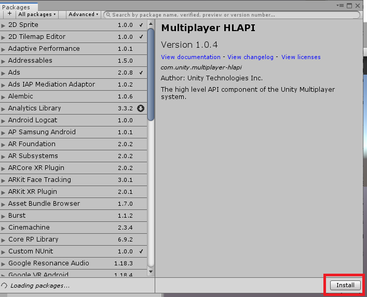The height and width of the screenshot is (297, 367).
Task: Click the 2D Sprite installed checkmark
Action: 141,25
